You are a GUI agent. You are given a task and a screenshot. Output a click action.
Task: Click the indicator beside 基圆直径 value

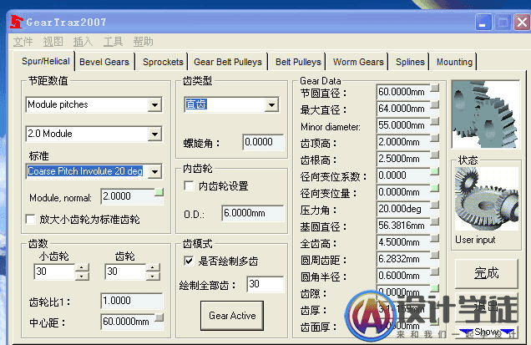[435, 221]
